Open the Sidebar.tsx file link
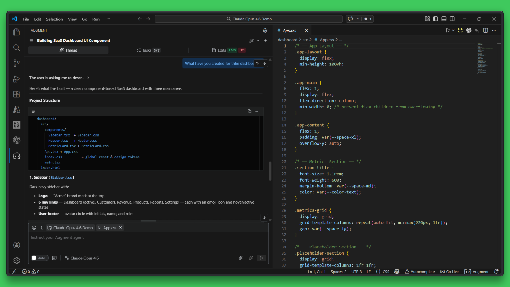 pos(61,178)
